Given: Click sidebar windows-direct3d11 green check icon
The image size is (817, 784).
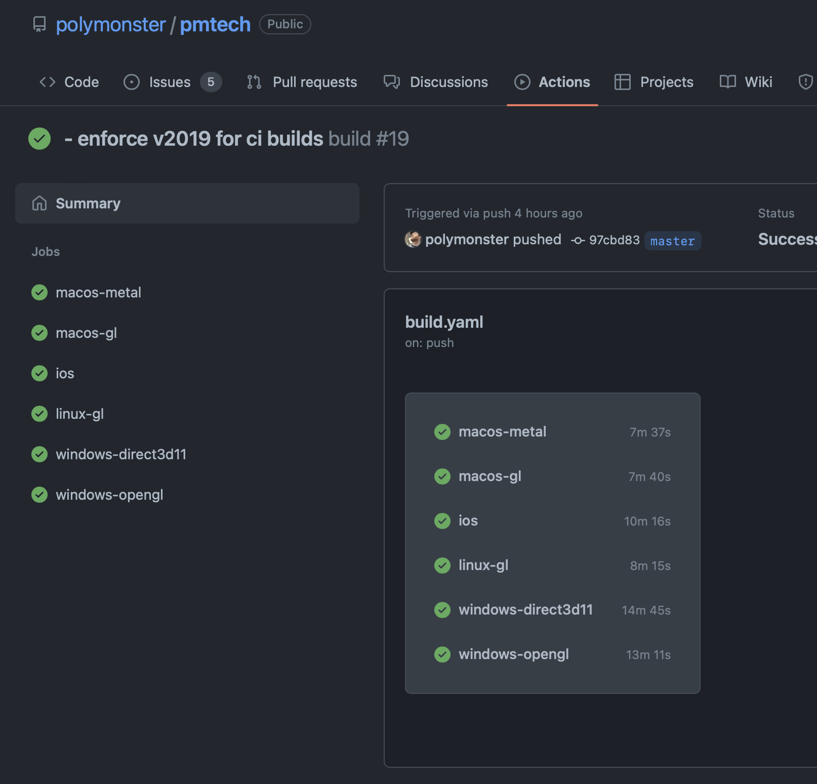Looking at the screenshot, I should coord(39,454).
